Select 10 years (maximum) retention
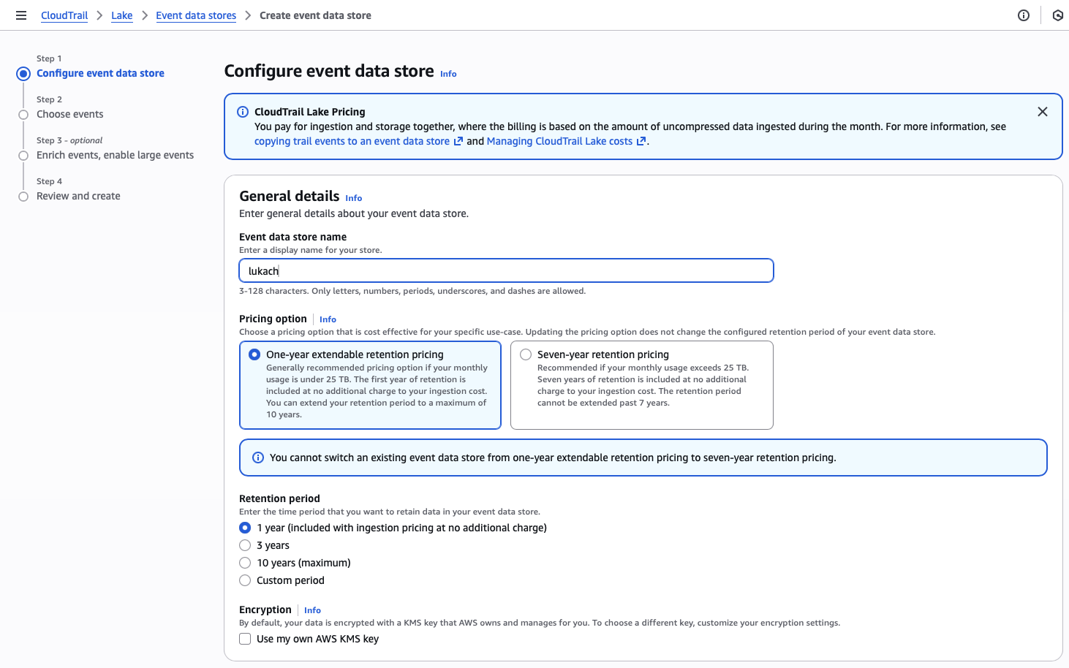 tap(245, 563)
